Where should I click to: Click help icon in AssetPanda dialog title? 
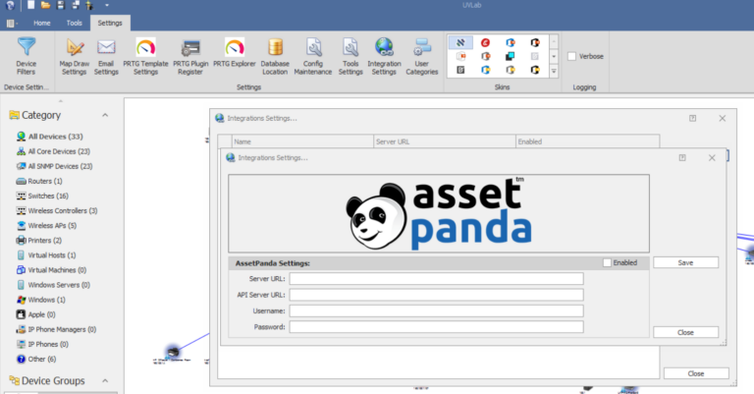(x=682, y=158)
